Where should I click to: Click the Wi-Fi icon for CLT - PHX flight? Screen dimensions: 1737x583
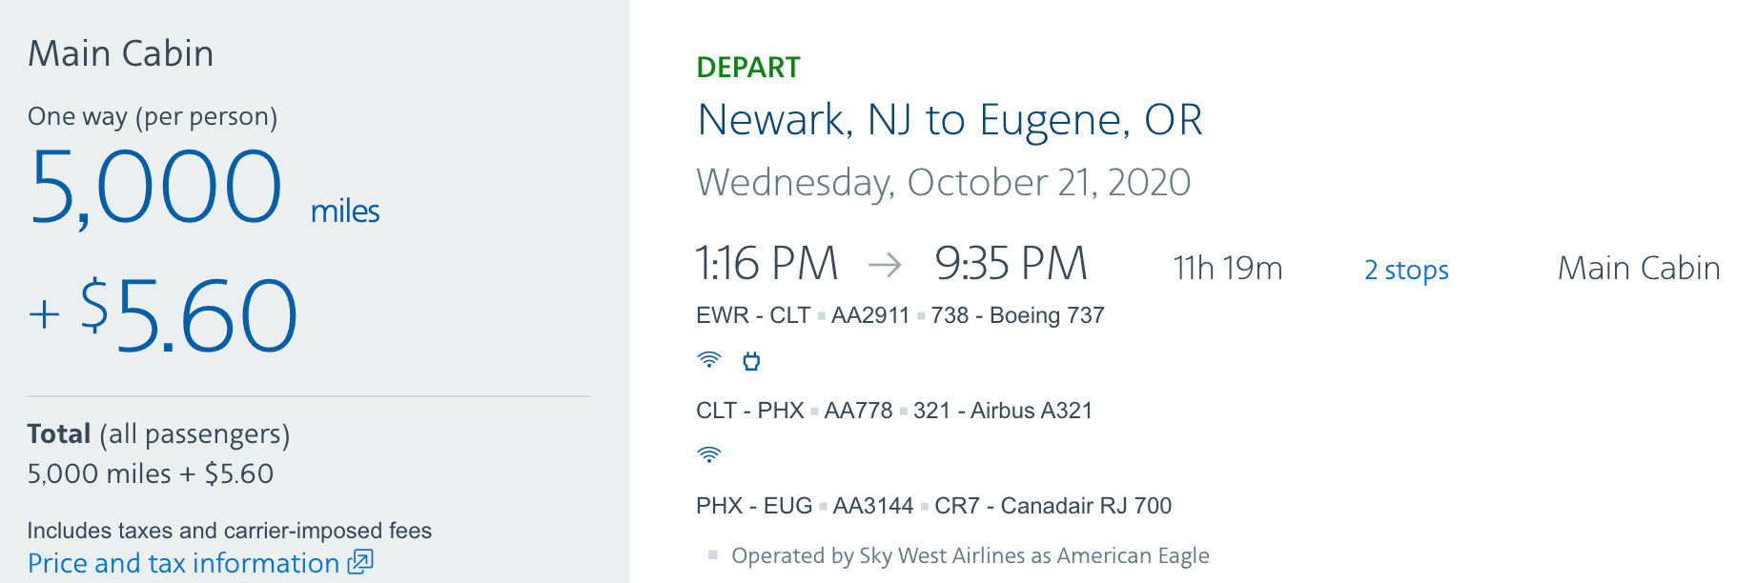(708, 454)
